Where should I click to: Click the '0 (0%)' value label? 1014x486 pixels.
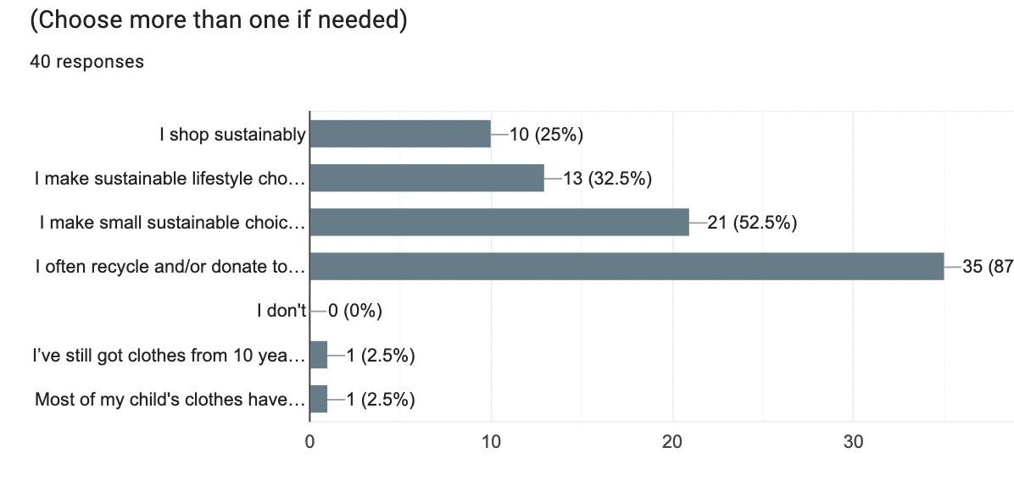click(x=355, y=312)
